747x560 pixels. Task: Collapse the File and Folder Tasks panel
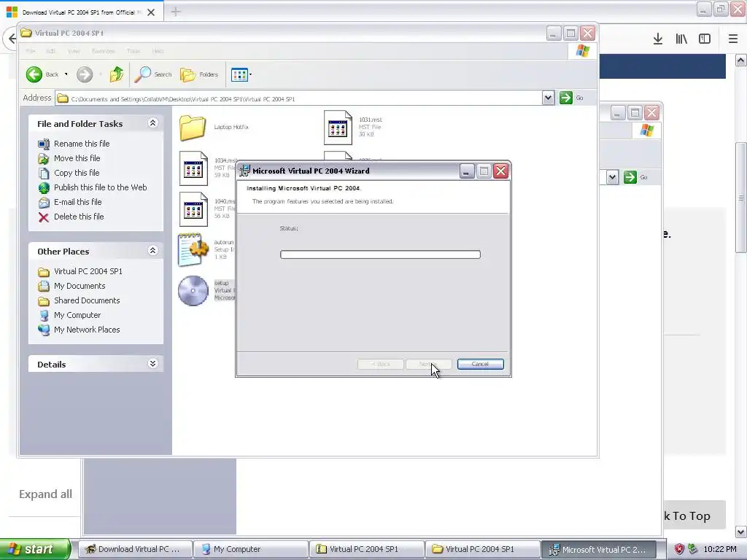[153, 123]
